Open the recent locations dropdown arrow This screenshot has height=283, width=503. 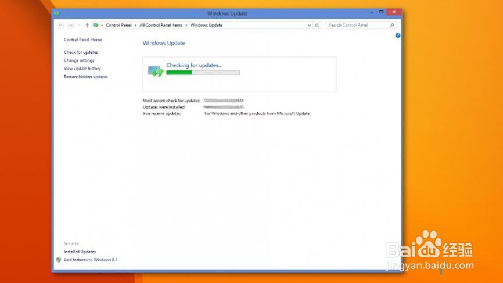(x=79, y=25)
